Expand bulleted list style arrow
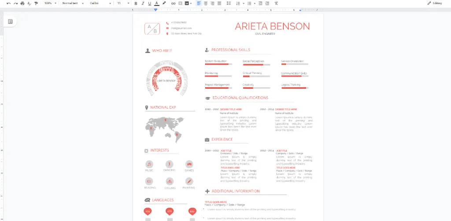This screenshot has height=221, width=451. coord(255,4)
